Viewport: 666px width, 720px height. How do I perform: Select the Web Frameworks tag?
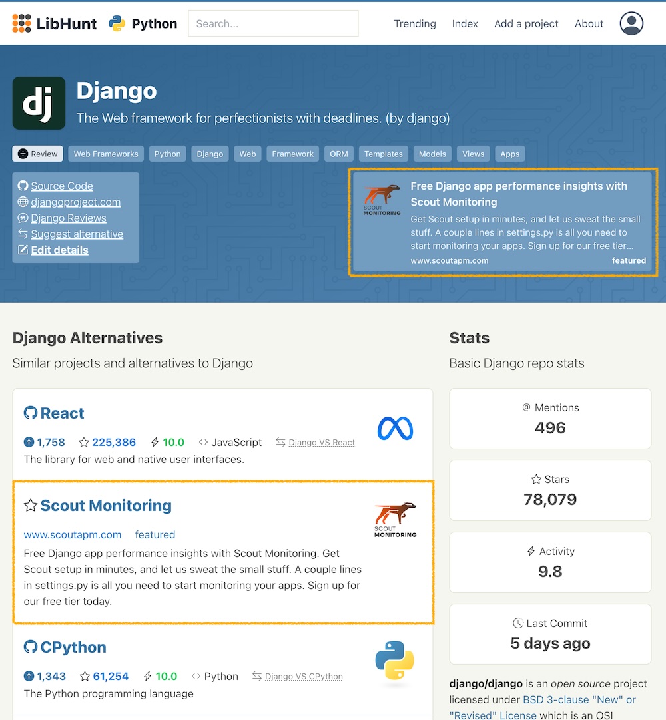coord(106,154)
